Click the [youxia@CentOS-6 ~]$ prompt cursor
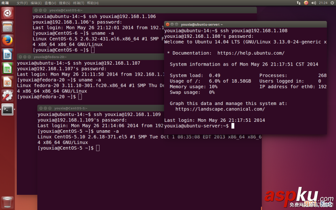The height and width of the screenshot is (210, 336). [93, 50]
